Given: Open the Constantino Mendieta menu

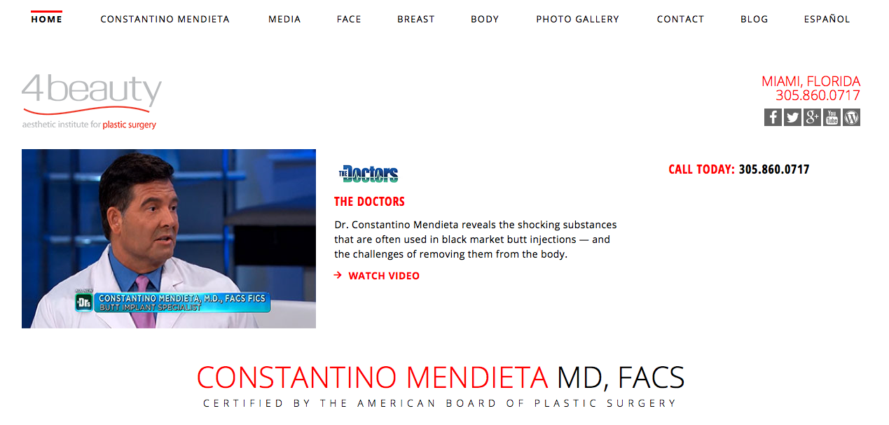Looking at the screenshot, I should click(x=165, y=19).
